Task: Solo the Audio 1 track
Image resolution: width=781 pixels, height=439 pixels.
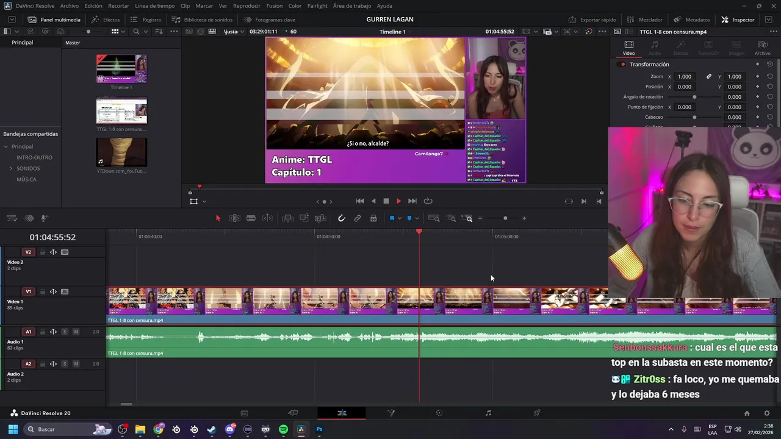Action: tap(65, 332)
